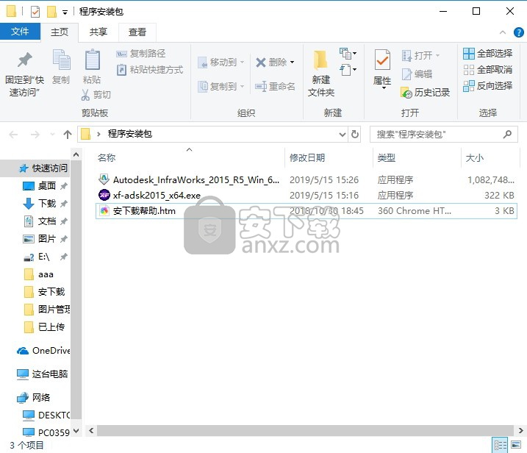
Task: Click Select none (全部取消)
Action: click(487, 70)
